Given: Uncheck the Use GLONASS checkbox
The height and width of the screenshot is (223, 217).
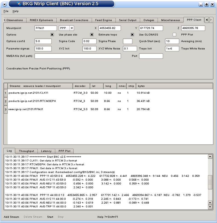Looking at the screenshot, I should tap(132, 35).
